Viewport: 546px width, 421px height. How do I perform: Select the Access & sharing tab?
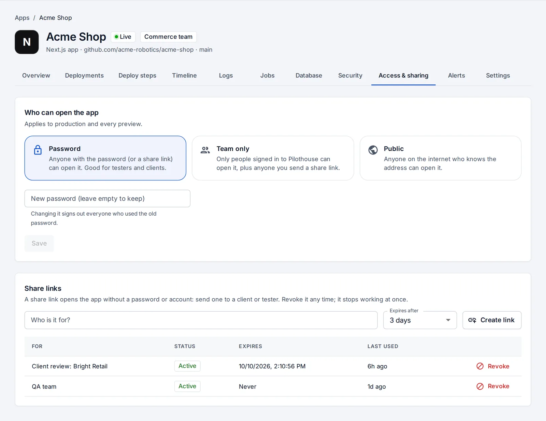pyautogui.click(x=403, y=76)
